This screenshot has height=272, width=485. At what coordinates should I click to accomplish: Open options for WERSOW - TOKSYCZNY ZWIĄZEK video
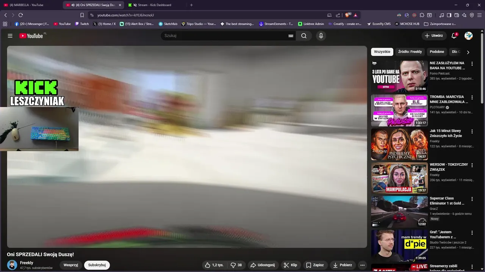[x=472, y=165]
